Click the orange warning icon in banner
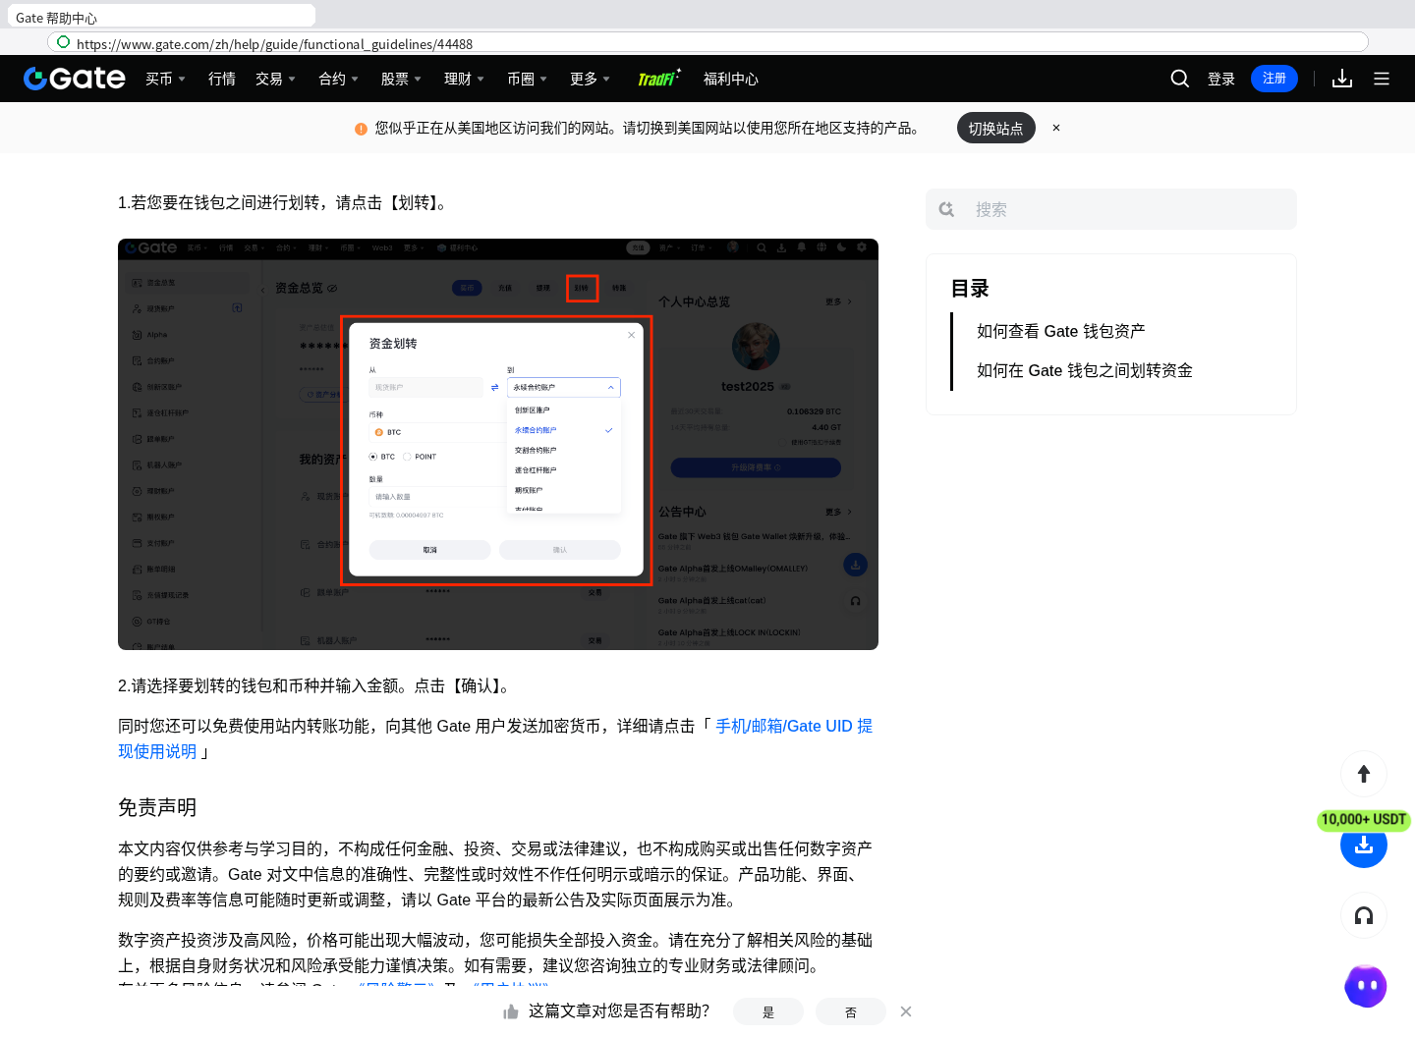The image size is (1415, 1037). coord(361,129)
